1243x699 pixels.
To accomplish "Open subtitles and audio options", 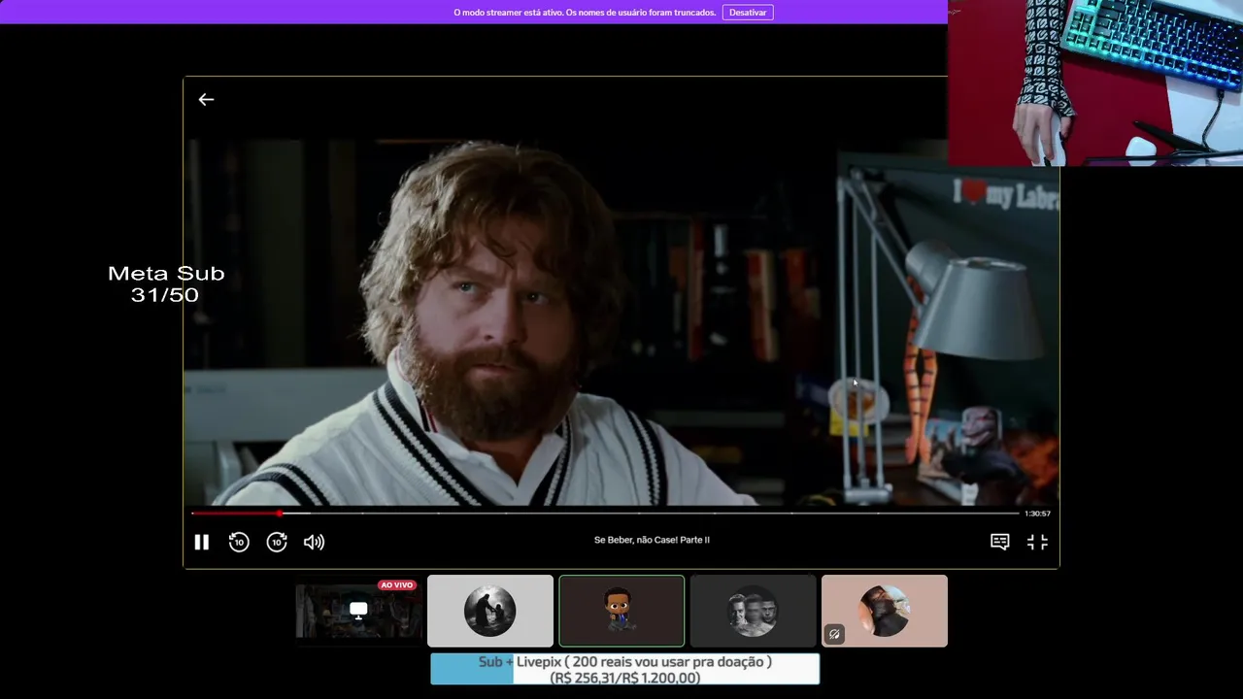I will (x=999, y=542).
